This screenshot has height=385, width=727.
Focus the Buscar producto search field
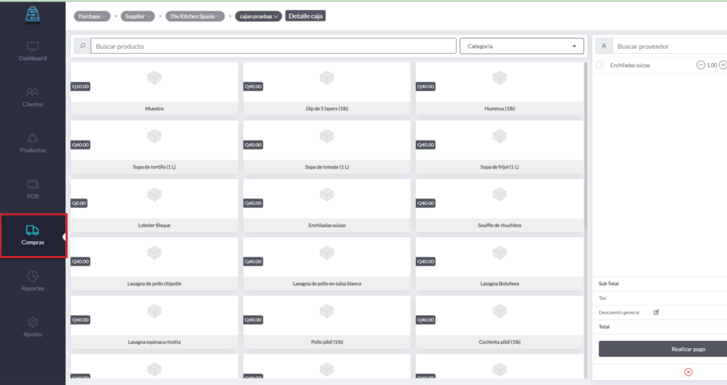point(273,46)
